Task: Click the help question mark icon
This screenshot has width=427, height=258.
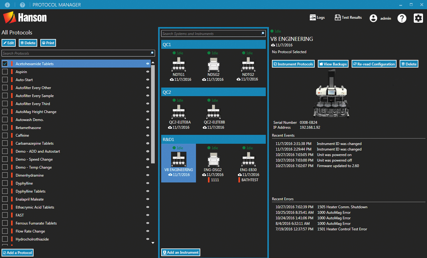Action: click(x=402, y=18)
